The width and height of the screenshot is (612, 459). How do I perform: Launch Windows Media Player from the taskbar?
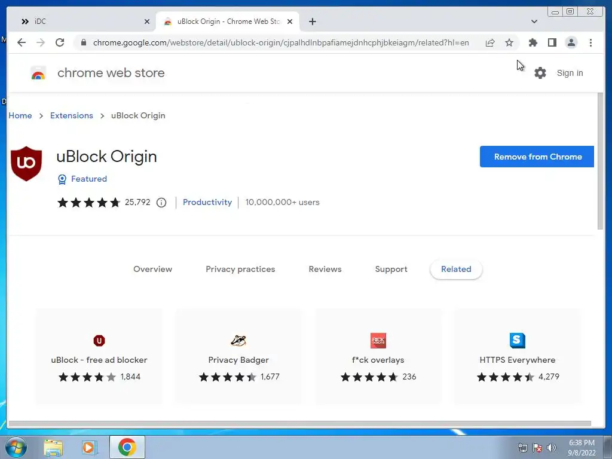click(89, 447)
